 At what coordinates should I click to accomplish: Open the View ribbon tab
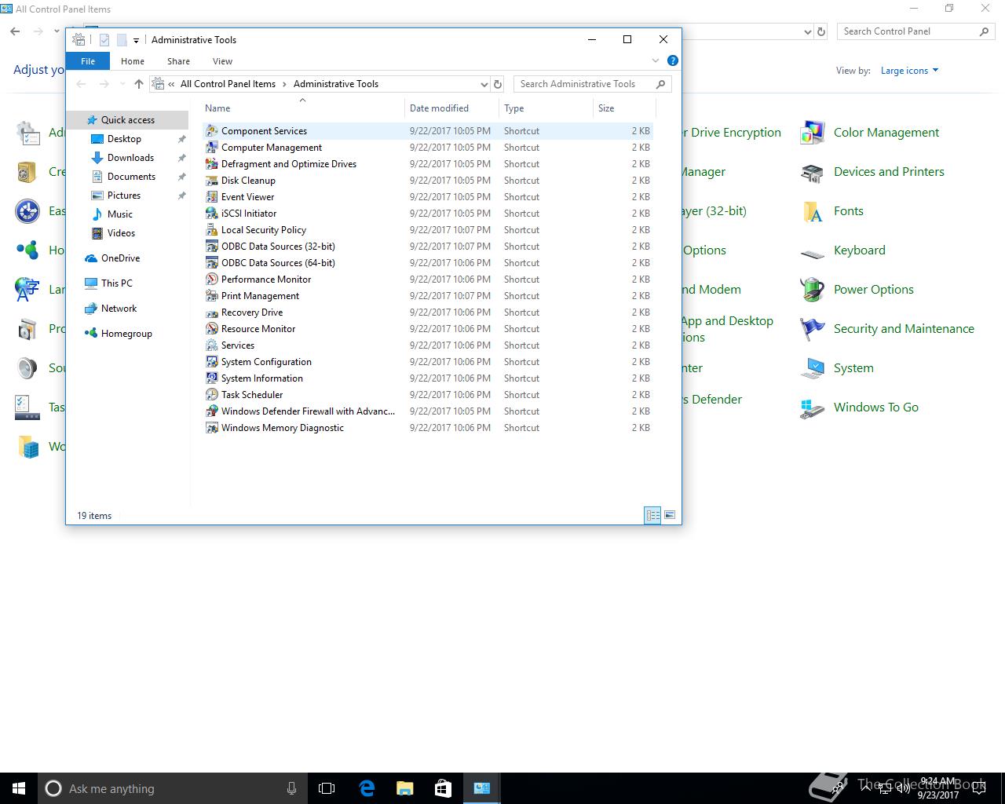click(222, 61)
